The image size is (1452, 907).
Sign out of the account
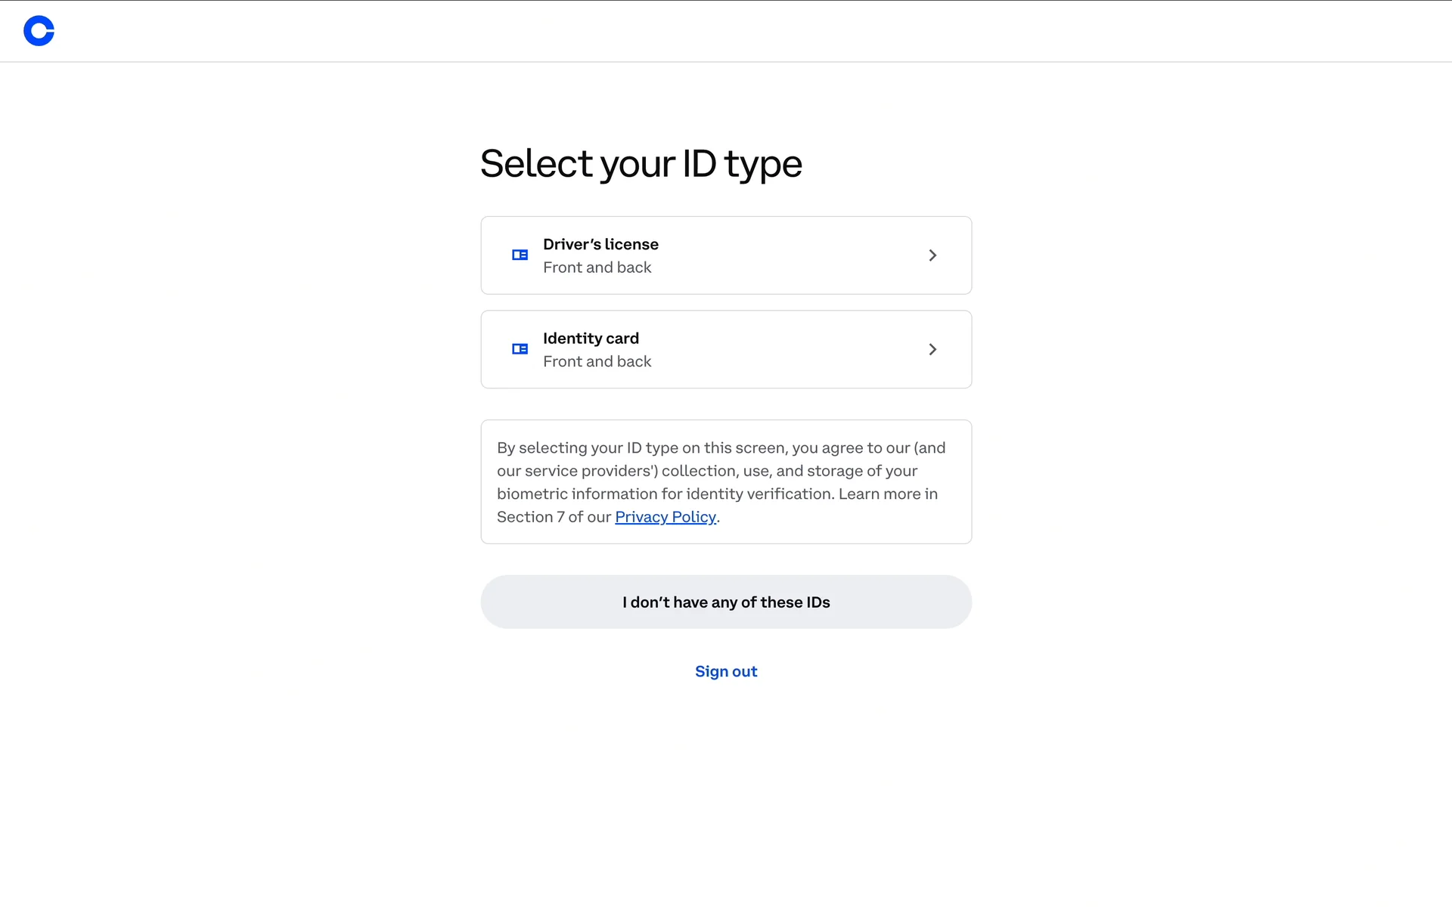[726, 671]
